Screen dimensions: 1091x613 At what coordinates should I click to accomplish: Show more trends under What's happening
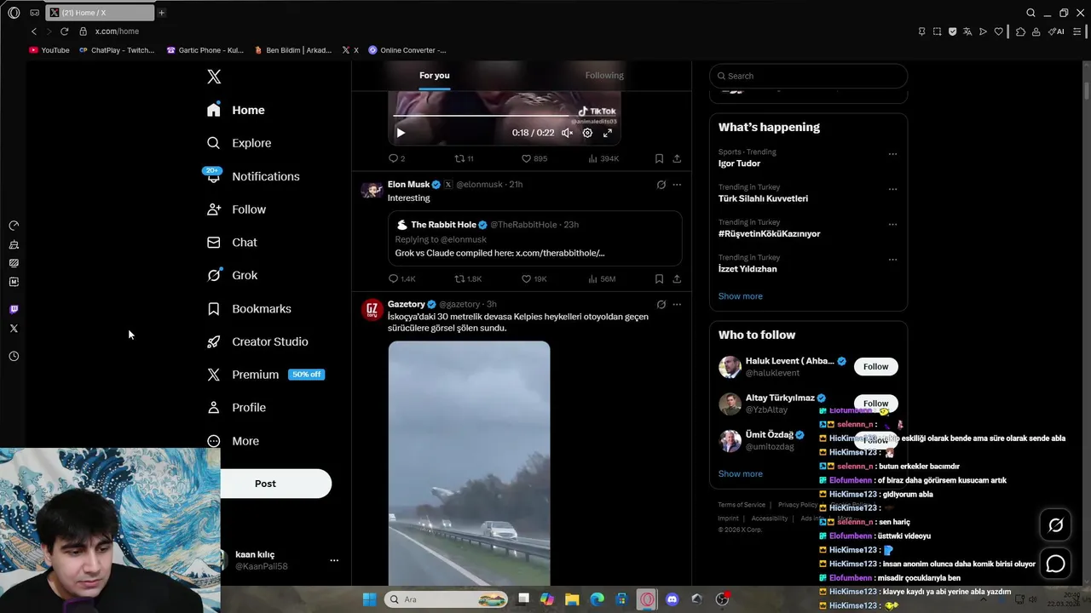tap(740, 296)
